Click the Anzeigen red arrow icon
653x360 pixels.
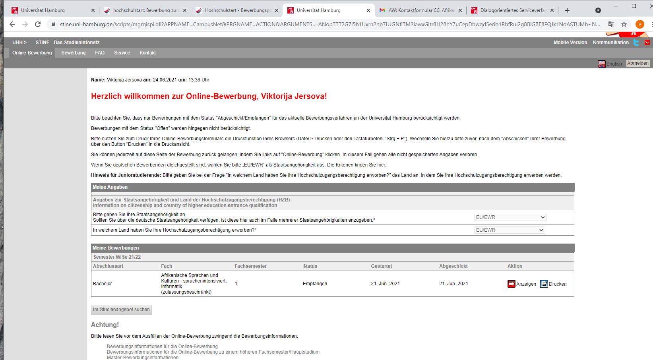point(511,284)
